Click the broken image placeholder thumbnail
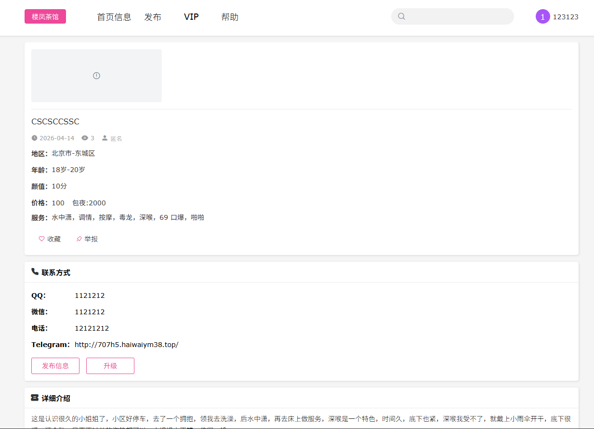Screen dimensions: 594x429 tap(96, 76)
